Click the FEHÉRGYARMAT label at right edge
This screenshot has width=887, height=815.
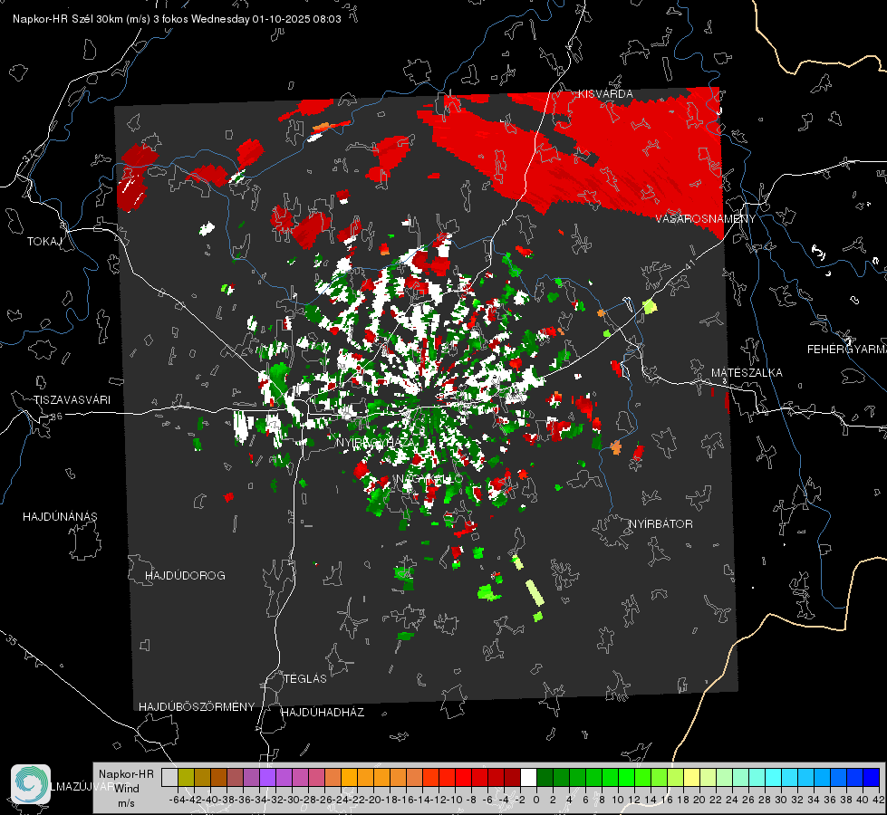click(x=846, y=349)
